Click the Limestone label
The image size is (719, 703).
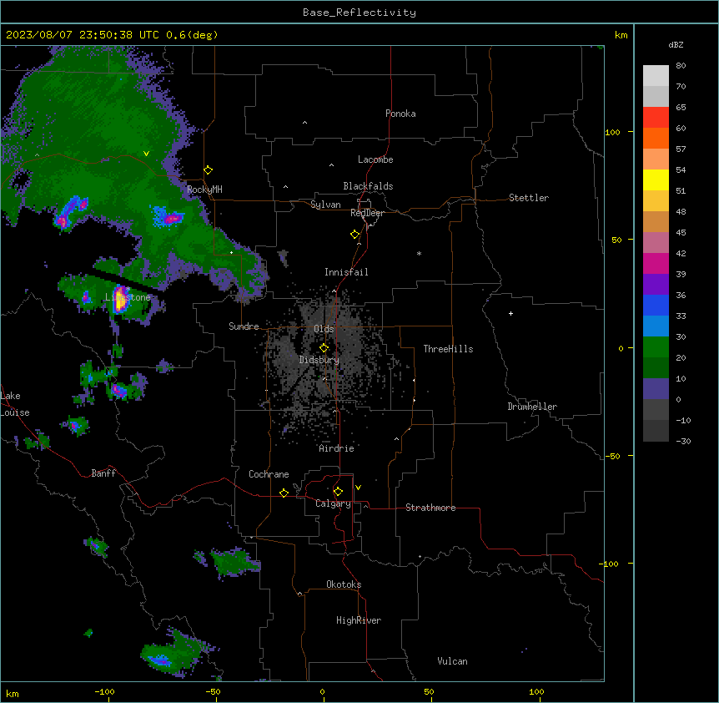(x=128, y=297)
